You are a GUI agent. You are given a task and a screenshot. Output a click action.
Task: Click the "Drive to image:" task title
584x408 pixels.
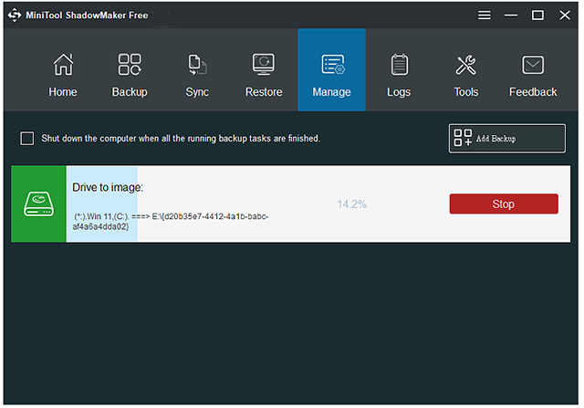coord(108,187)
